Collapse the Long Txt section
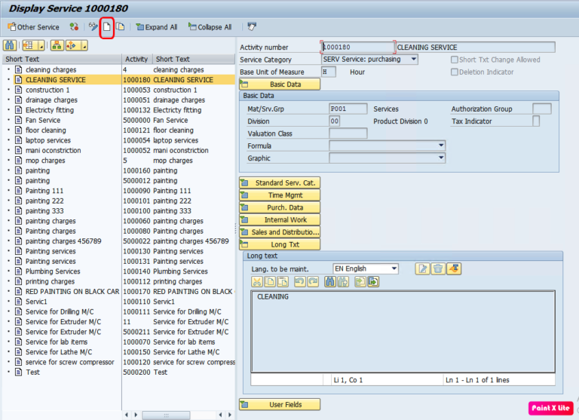Image resolution: width=579 pixels, height=420 pixels. click(280, 244)
